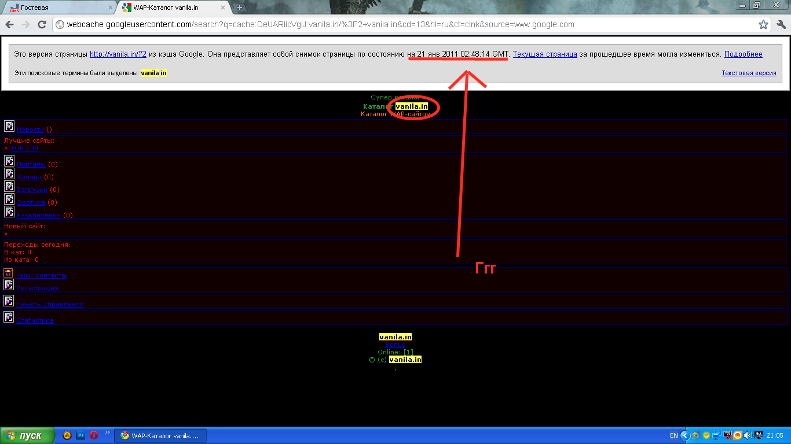Image resolution: width=791 pixels, height=444 pixels.
Task: Click the icon beside the Загрузки link
Action: 9,186
